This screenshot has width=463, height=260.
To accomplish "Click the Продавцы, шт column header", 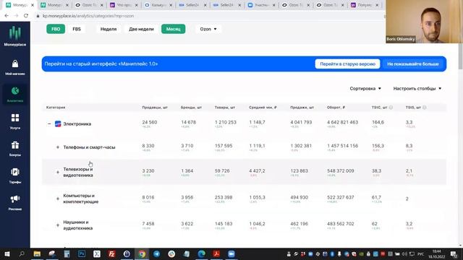I will tap(155, 108).
